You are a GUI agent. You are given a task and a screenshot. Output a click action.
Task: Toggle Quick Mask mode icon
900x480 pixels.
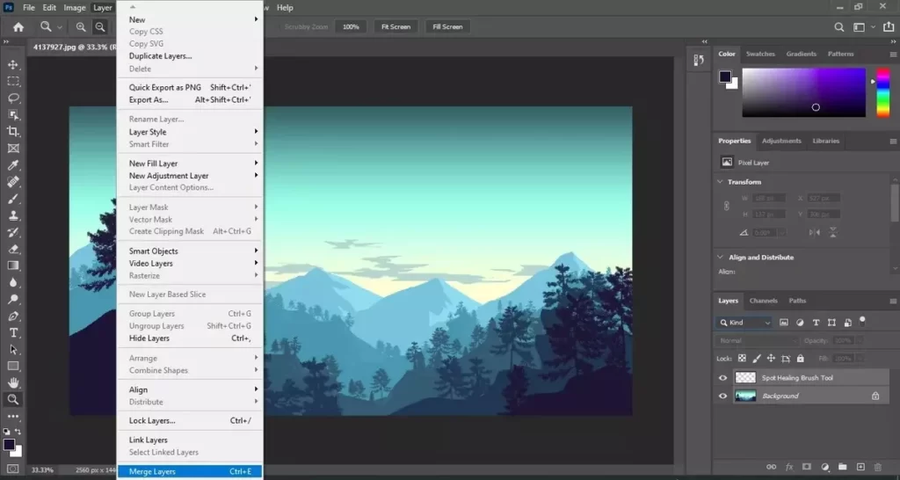click(12, 469)
